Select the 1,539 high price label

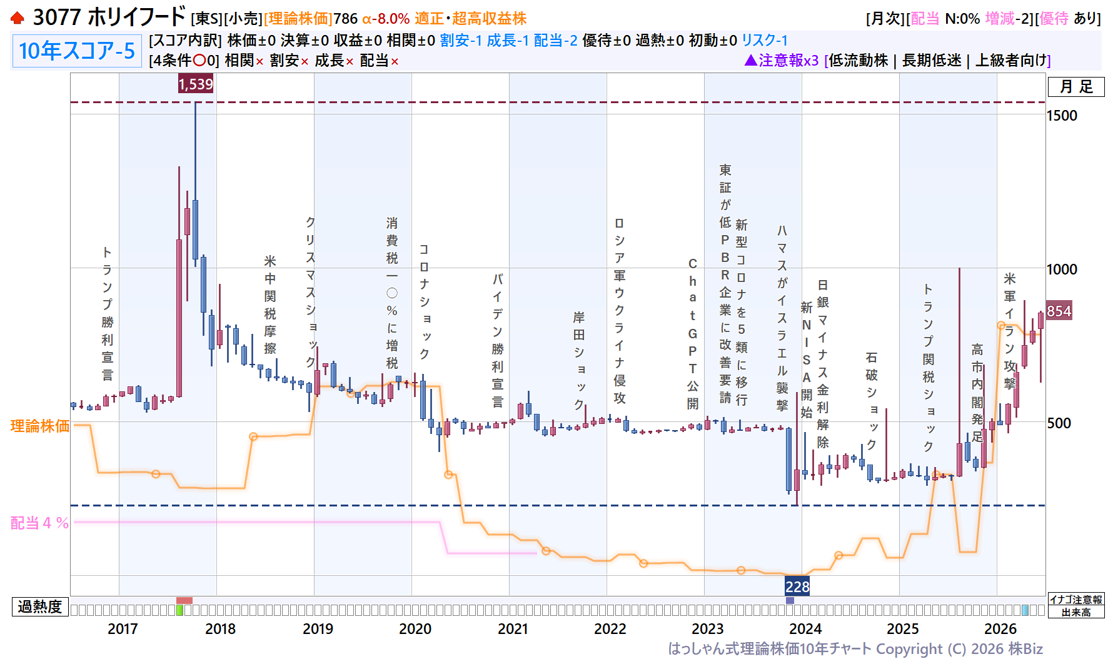(196, 84)
